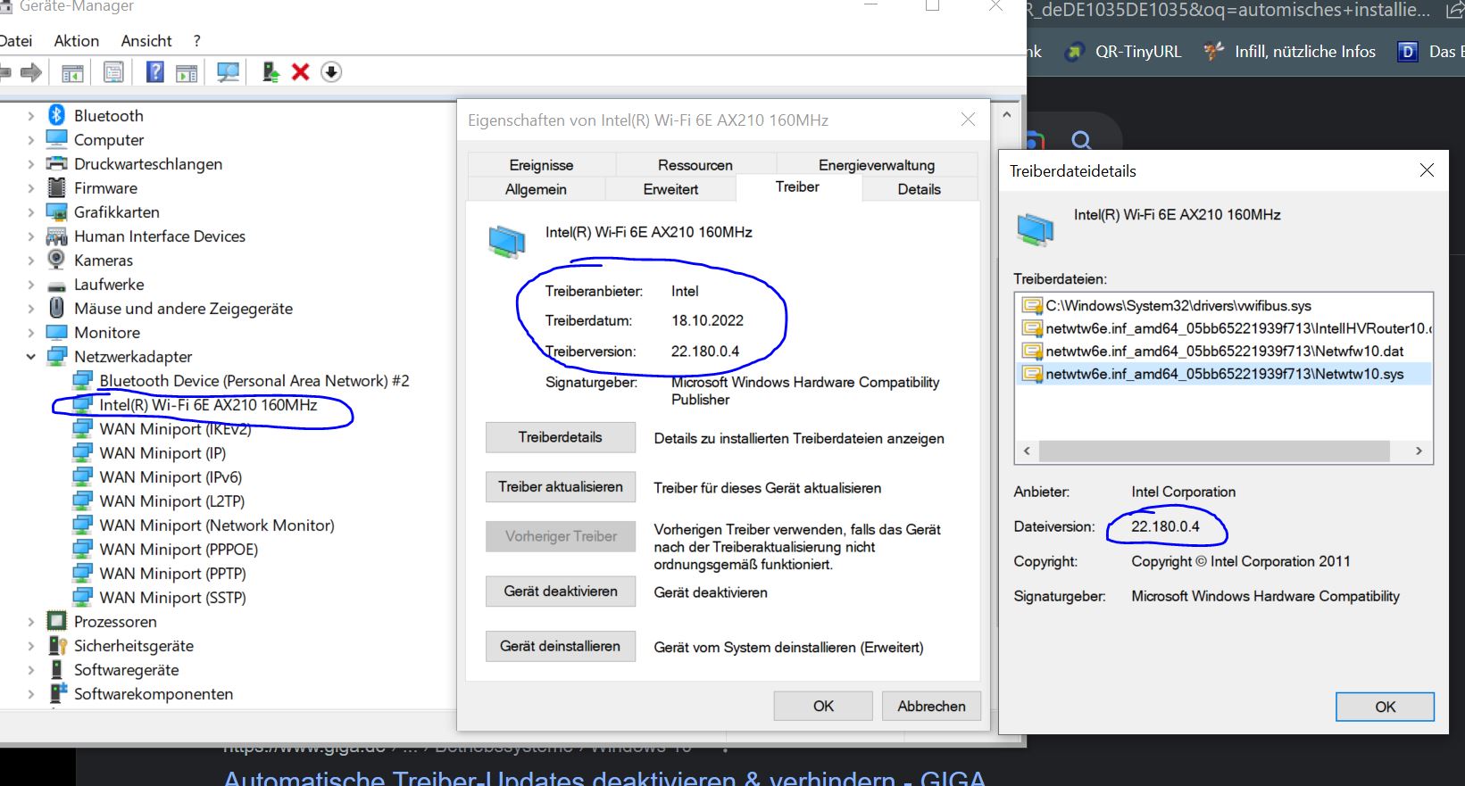Click the Forward arrow toolbar icon
Screen dimensions: 1465x786
tap(31, 72)
